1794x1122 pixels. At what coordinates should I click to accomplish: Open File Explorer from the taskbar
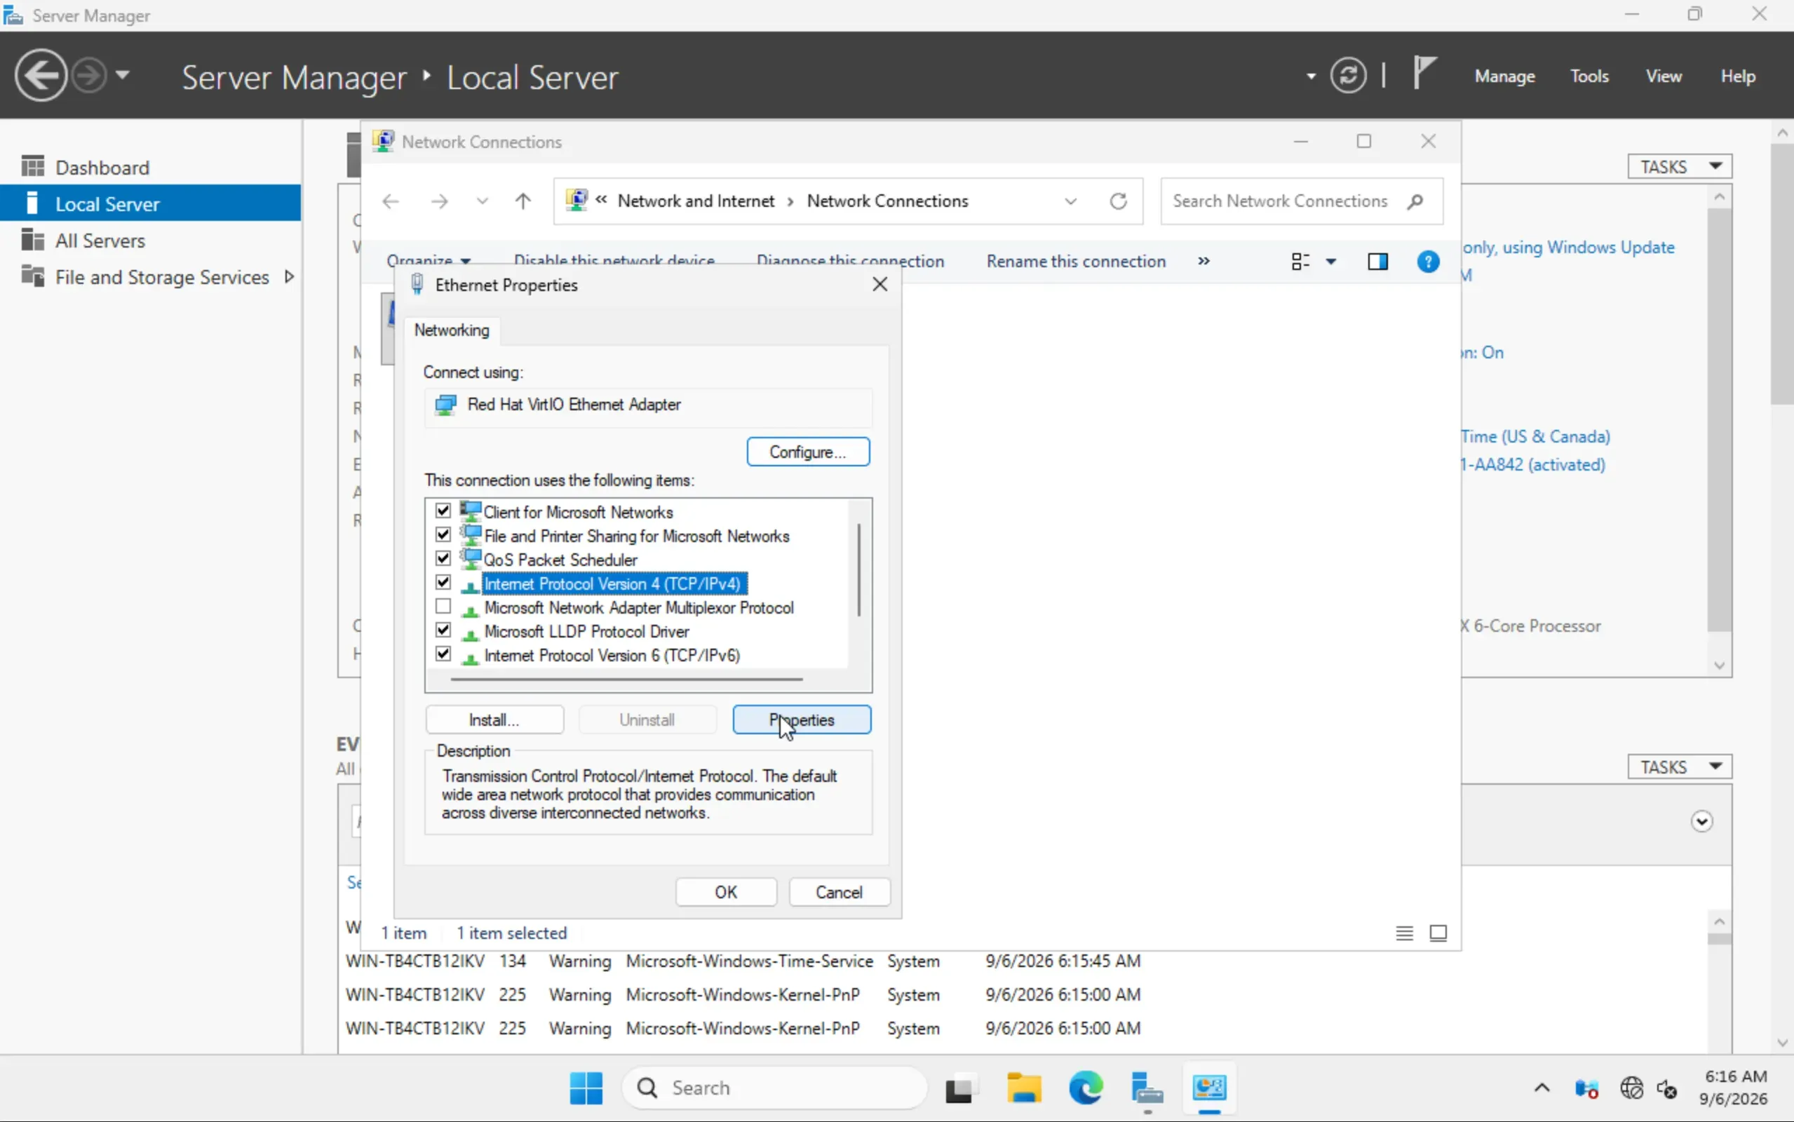pos(1024,1088)
